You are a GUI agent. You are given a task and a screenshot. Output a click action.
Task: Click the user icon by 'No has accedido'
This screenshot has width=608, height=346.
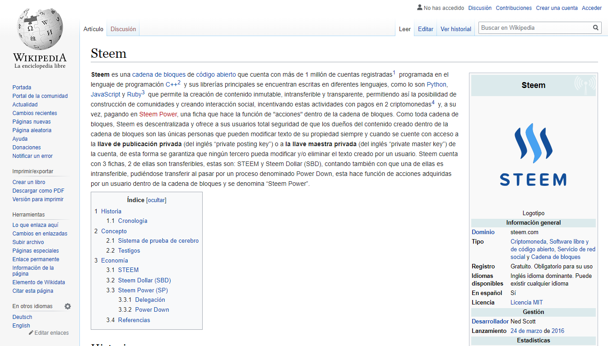420,8
